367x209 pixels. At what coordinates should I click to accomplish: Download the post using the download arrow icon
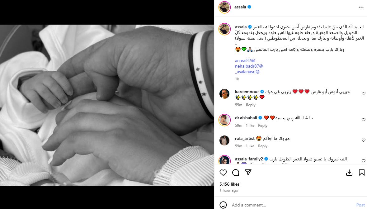point(349,173)
